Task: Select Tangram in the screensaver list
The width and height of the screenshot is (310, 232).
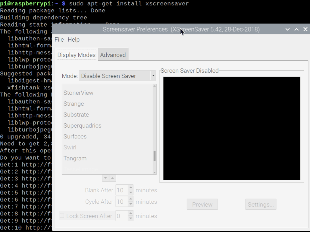Action: 108,158
